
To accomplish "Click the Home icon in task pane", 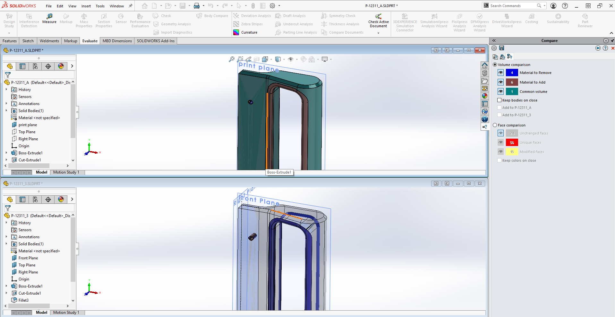I will pyautogui.click(x=485, y=65).
